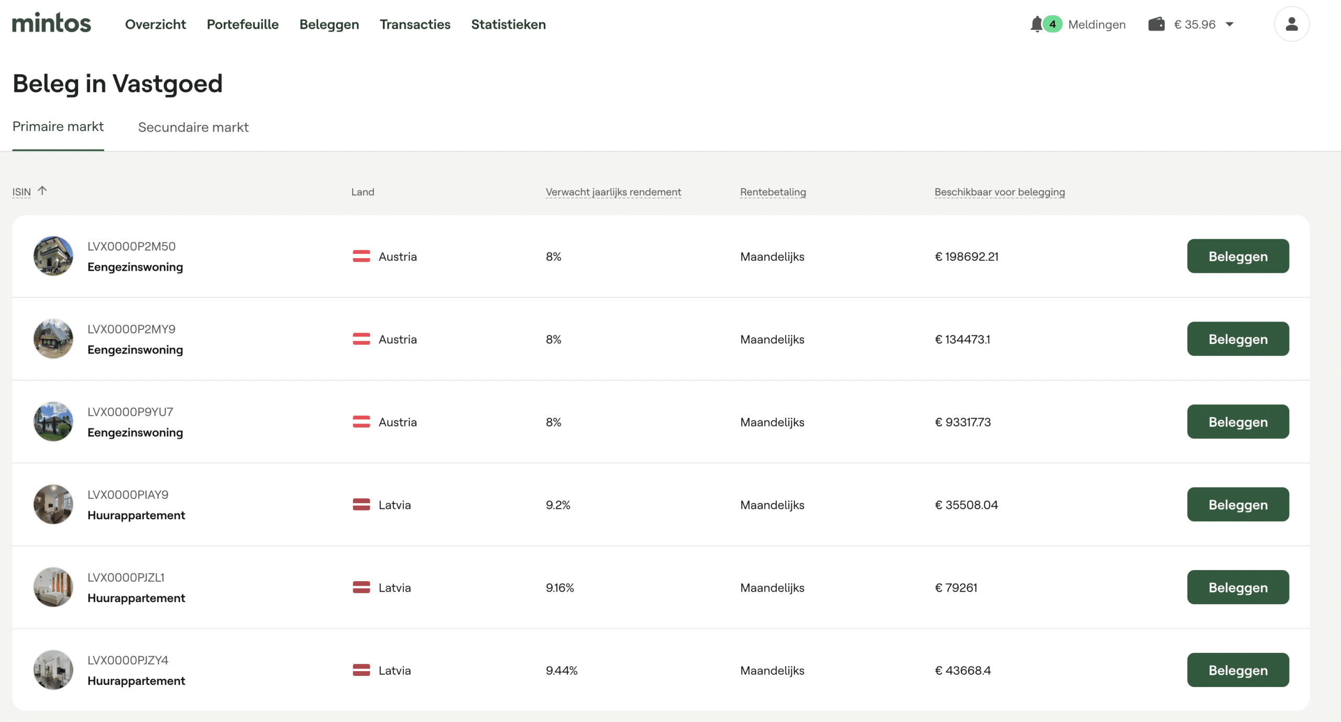The width and height of the screenshot is (1341, 722).
Task: Go to Transacties page
Action: pyautogui.click(x=415, y=24)
